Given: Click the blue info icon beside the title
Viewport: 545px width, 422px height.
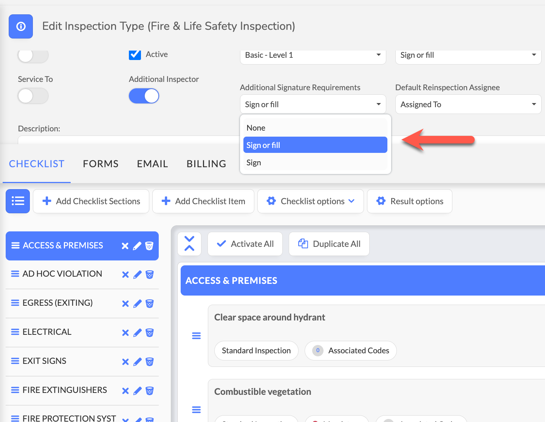Looking at the screenshot, I should pos(21,26).
